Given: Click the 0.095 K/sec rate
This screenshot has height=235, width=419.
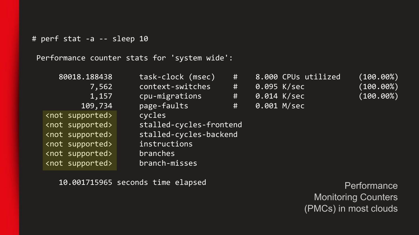Looking at the screenshot, I should (x=280, y=87).
